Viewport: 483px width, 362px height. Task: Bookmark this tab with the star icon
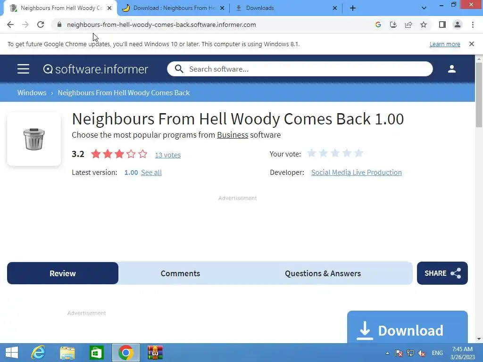424,25
